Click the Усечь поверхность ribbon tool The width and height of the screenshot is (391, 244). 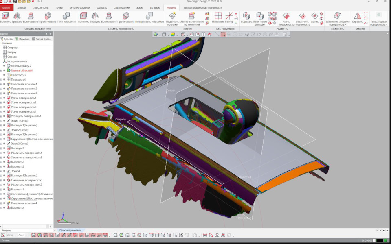286,19
